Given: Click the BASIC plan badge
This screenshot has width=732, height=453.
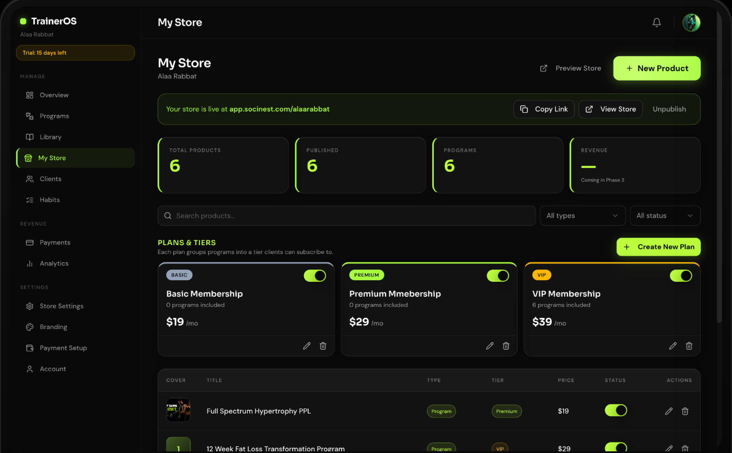Looking at the screenshot, I should [x=179, y=275].
